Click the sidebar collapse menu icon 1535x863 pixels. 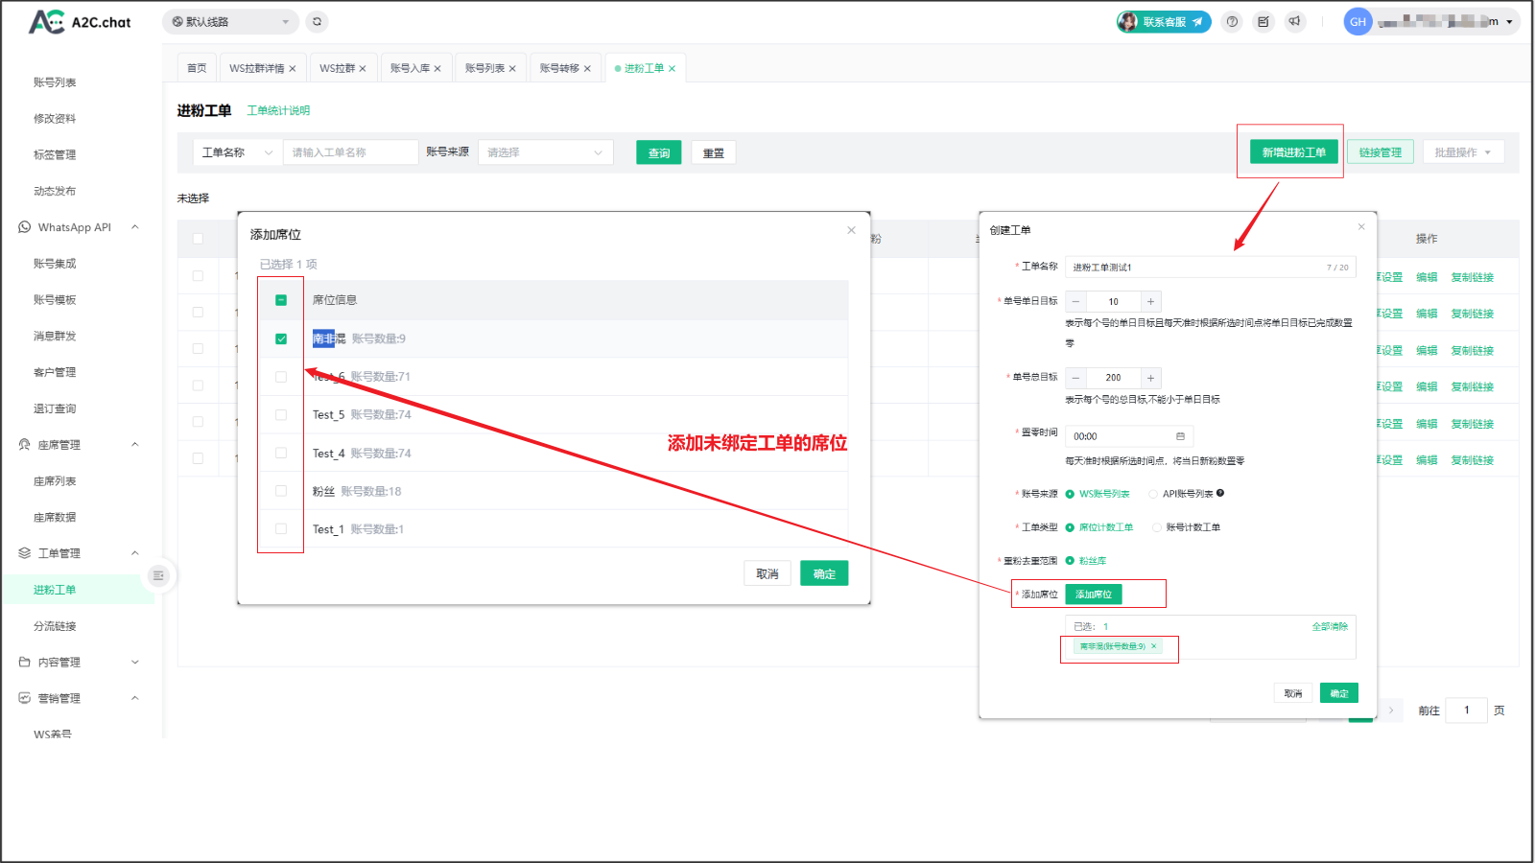pyautogui.click(x=158, y=575)
